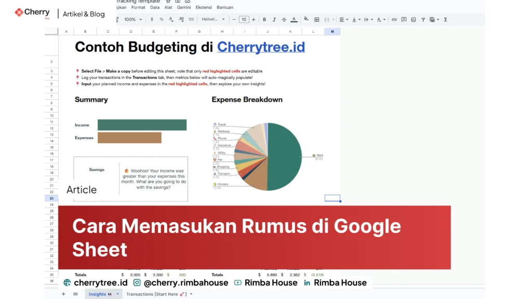Click the brown Expenses bar in Summary
Screen dimensions: 532x299
coord(129,138)
